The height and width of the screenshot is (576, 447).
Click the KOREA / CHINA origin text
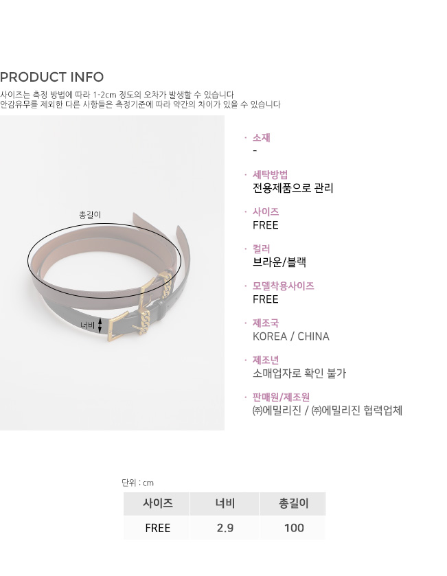click(291, 336)
